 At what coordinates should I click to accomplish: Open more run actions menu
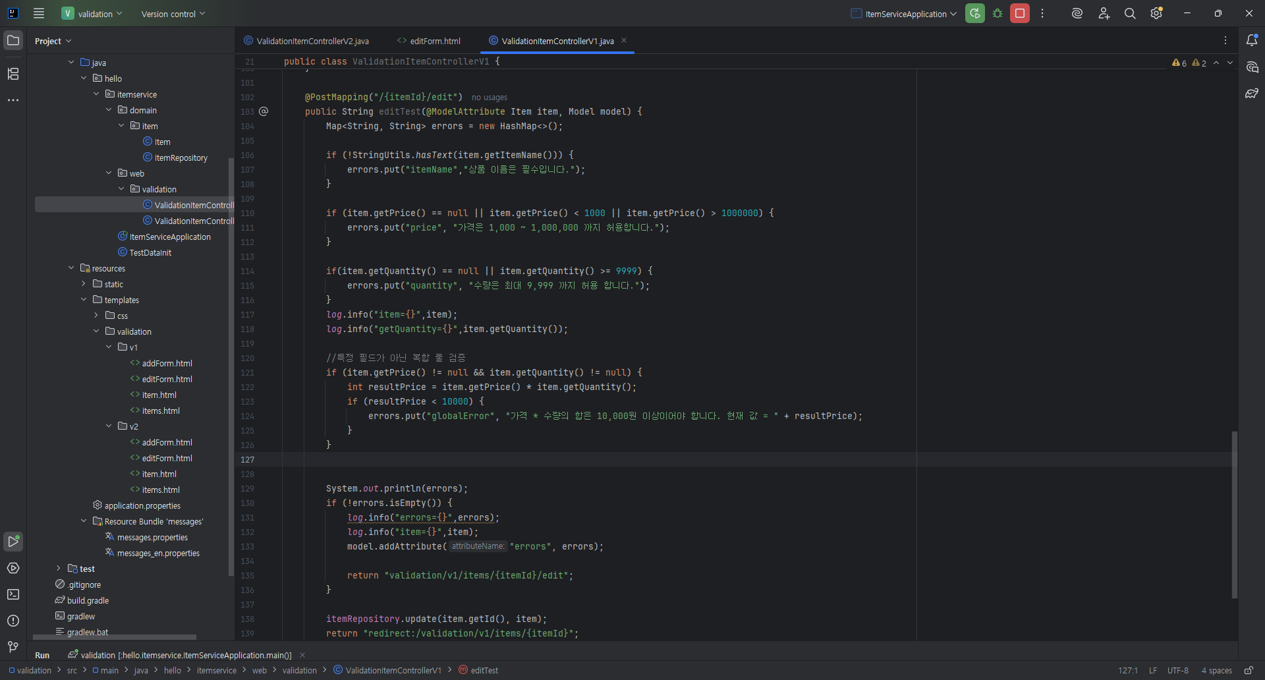1042,13
